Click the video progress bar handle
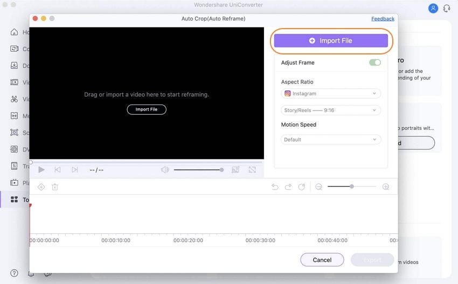The width and height of the screenshot is (458, 284). click(x=31, y=162)
